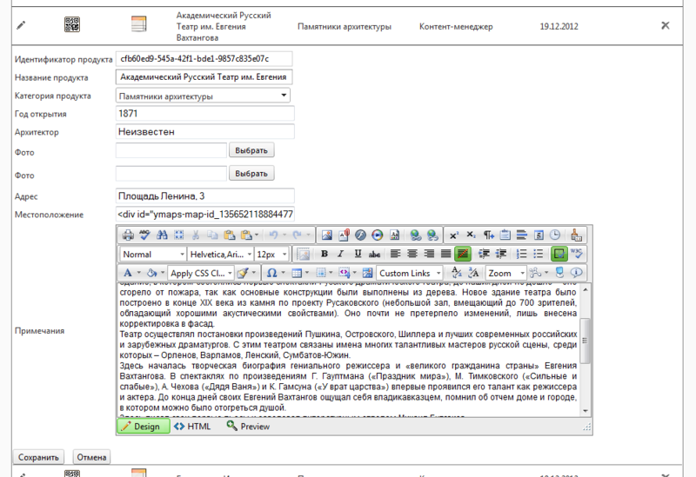Insert current time with clock icon
This screenshot has width=696, height=477.
coord(555,235)
